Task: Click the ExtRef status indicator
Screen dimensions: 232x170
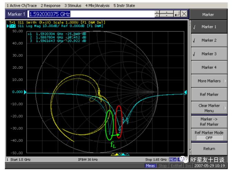Action: tap(176, 166)
